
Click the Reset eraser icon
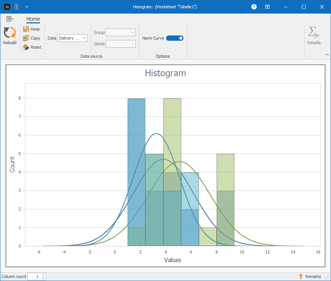(26, 47)
